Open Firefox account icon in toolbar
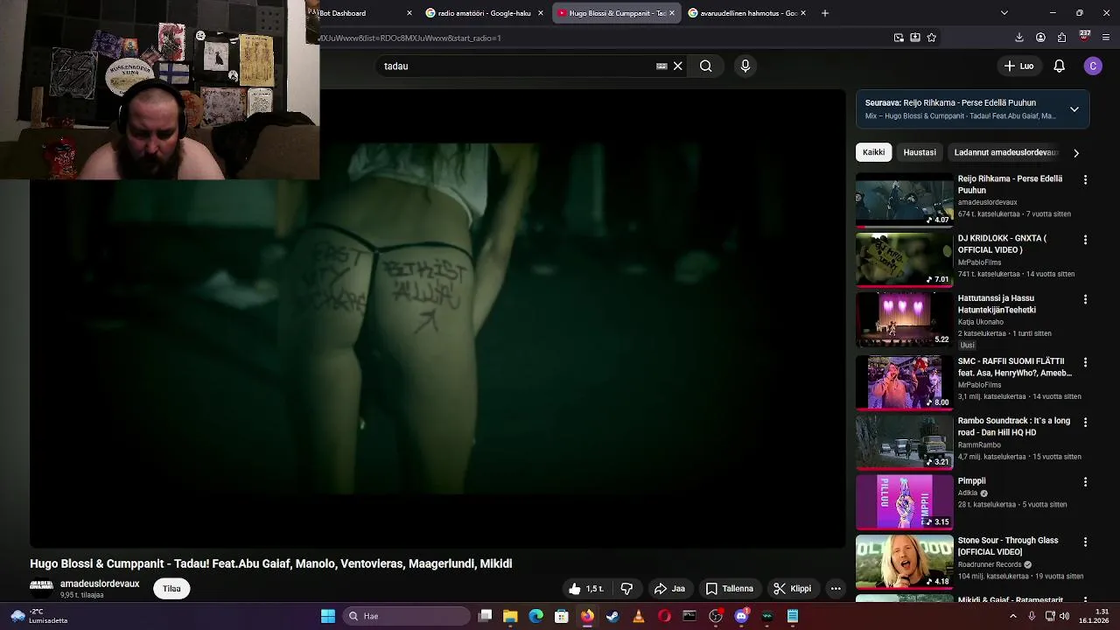This screenshot has width=1120, height=630. pyautogui.click(x=1040, y=38)
